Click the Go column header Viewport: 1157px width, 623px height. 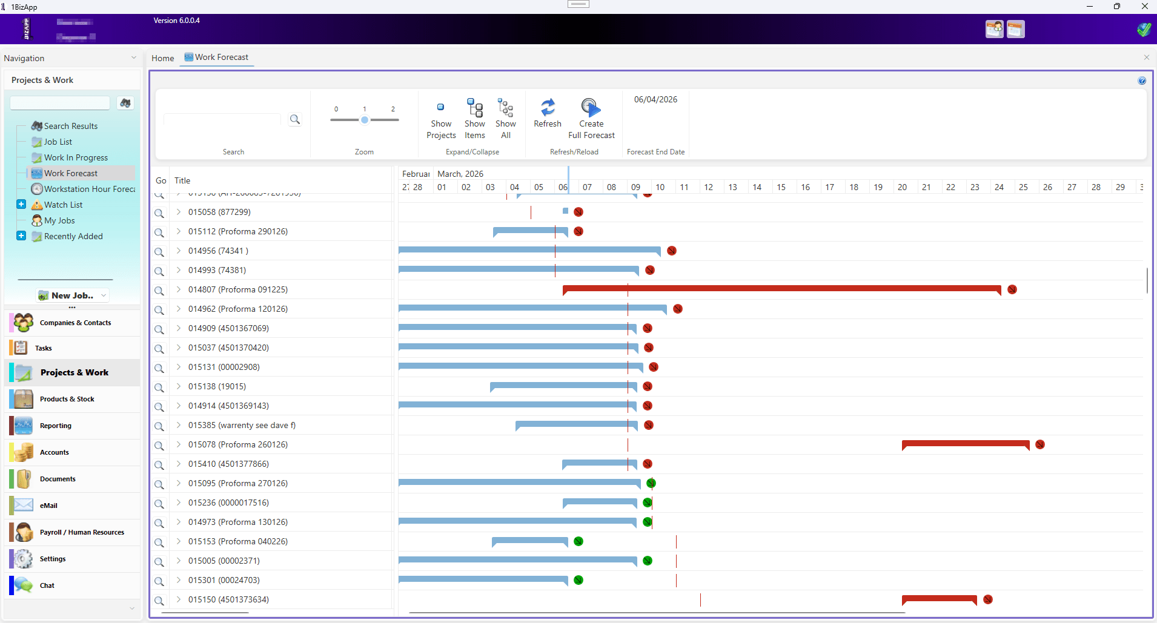click(161, 180)
